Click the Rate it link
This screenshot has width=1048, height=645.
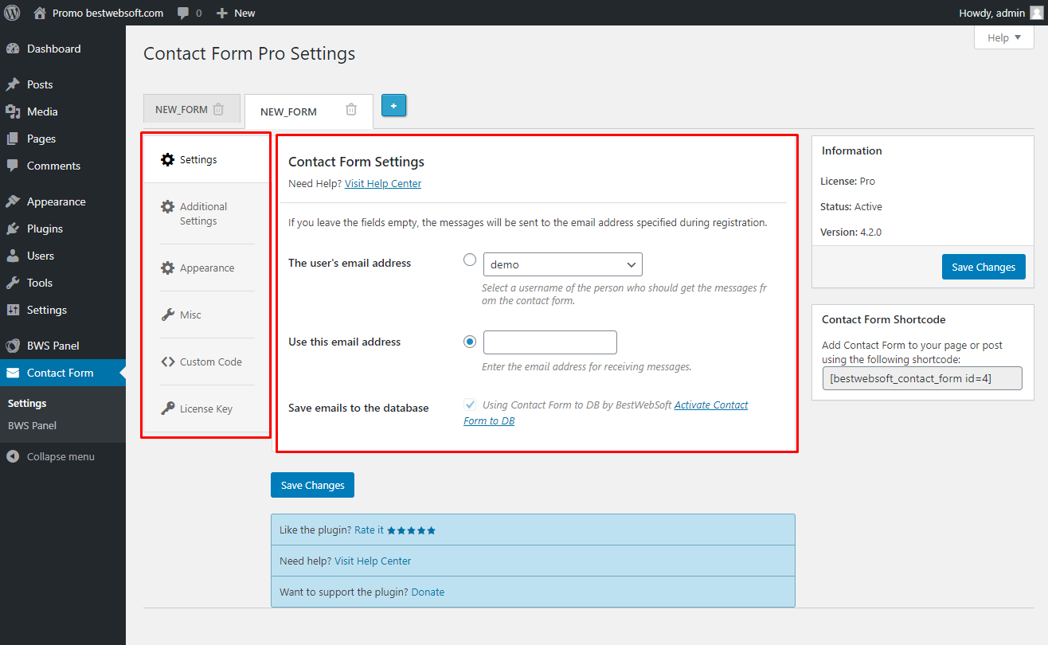click(x=369, y=530)
